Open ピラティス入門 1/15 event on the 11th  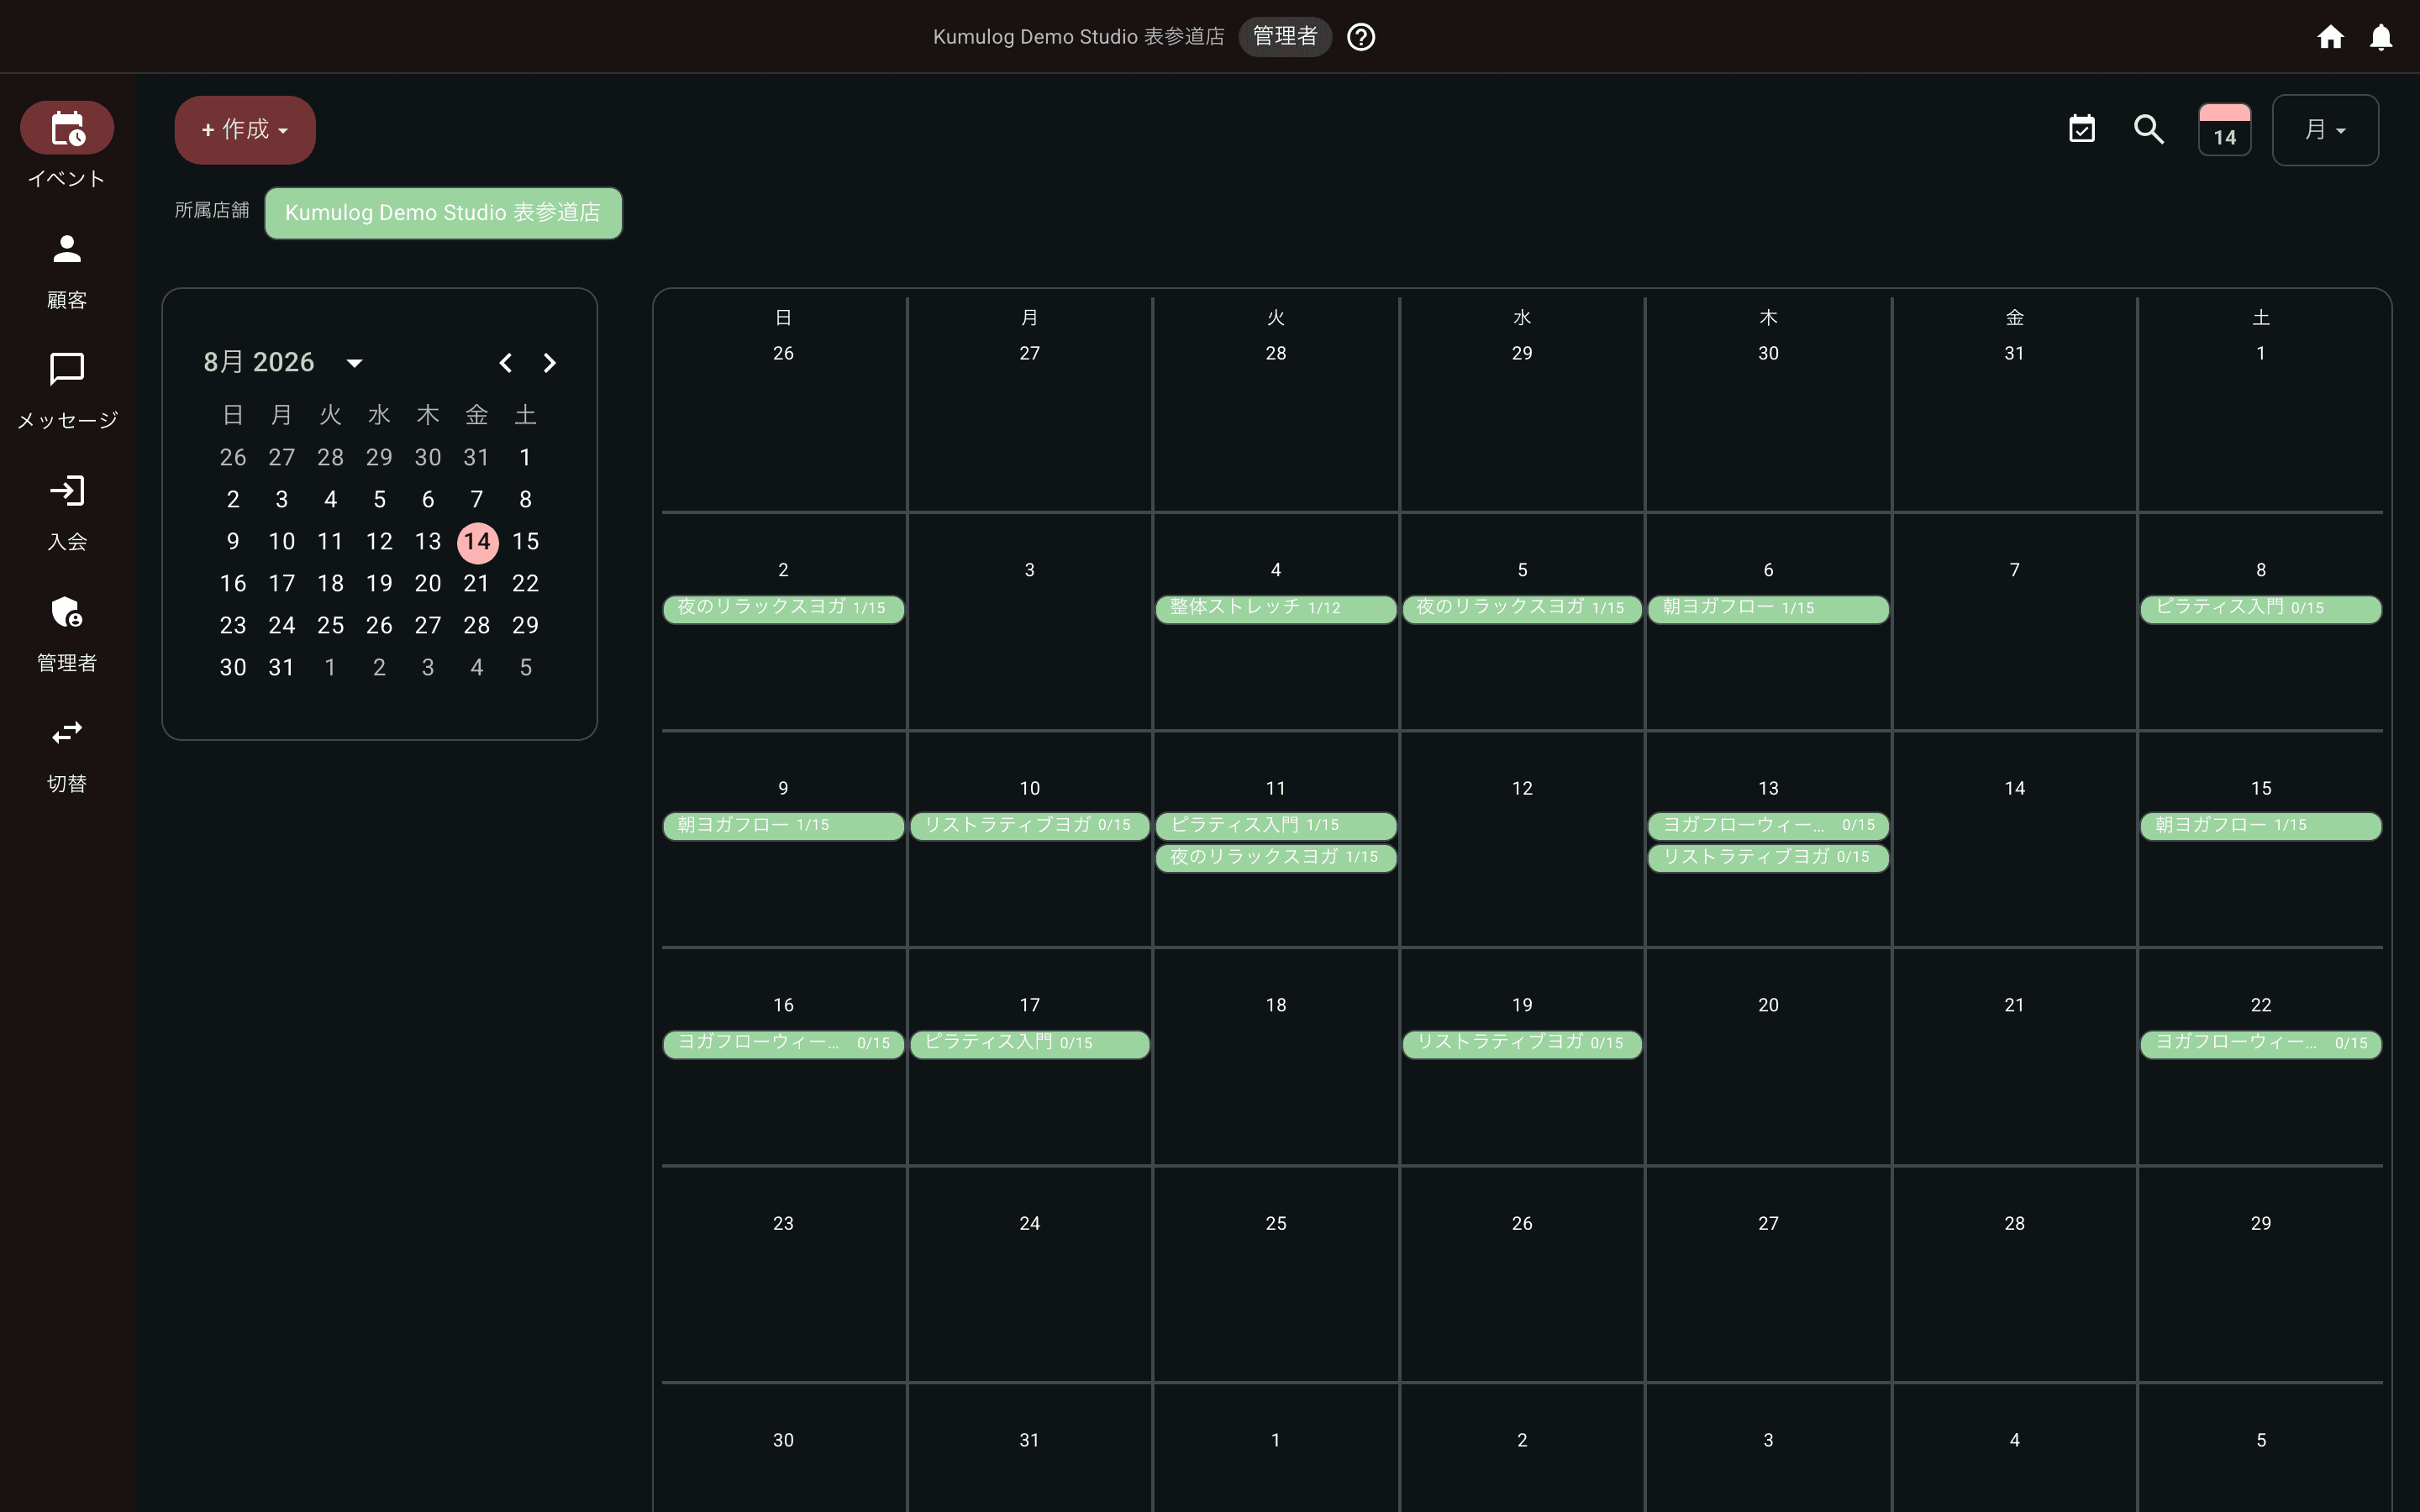[x=1276, y=826]
